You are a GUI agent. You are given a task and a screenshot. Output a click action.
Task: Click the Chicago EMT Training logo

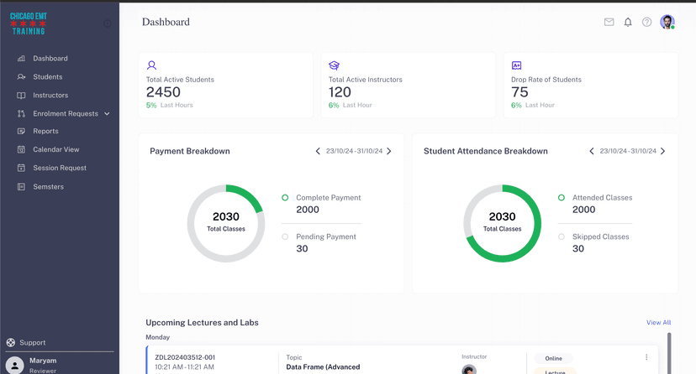click(28, 23)
